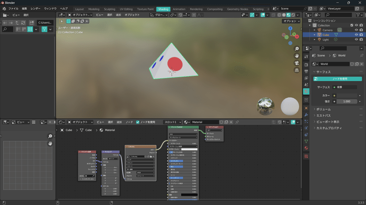Switch to the Layout workspace tab
366x205 pixels.
click(79, 9)
